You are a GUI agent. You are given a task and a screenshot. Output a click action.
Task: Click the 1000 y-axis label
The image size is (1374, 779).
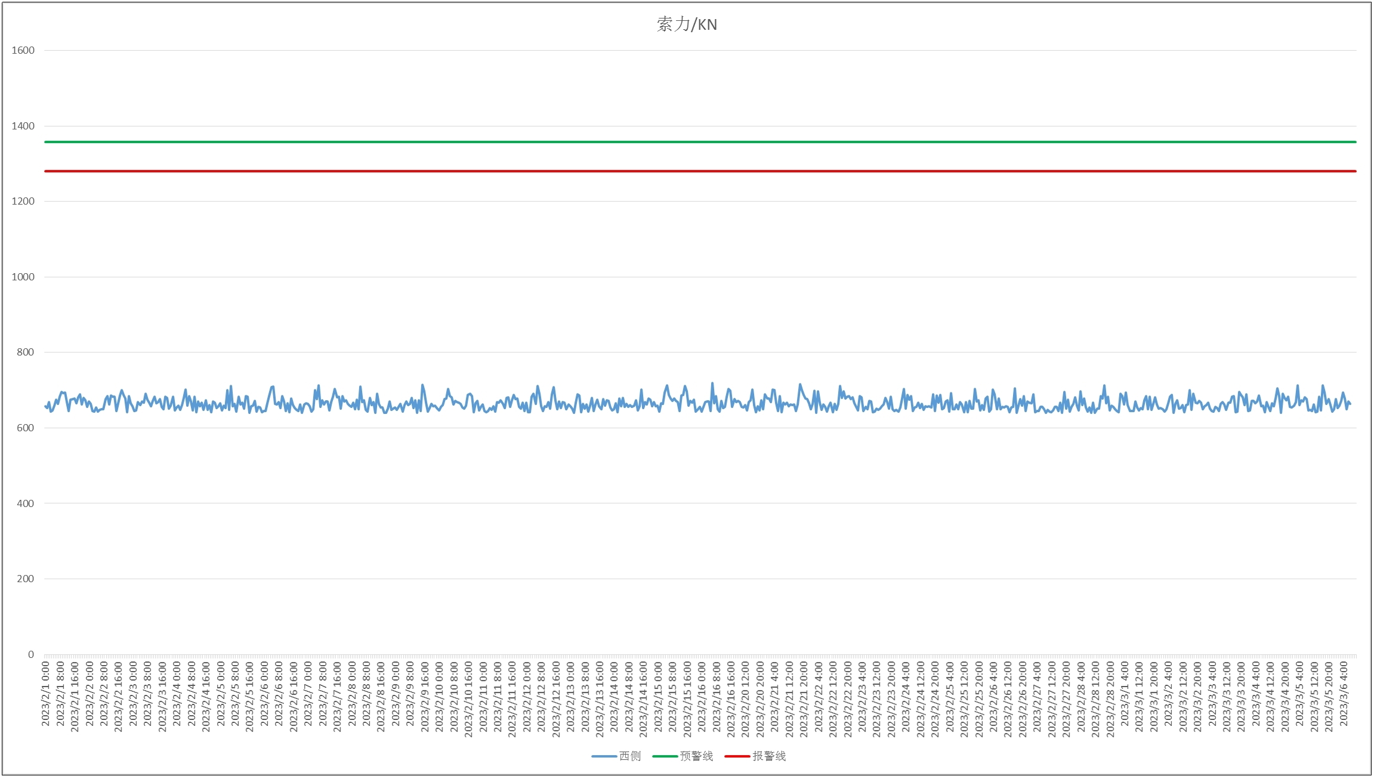pyautogui.click(x=23, y=277)
